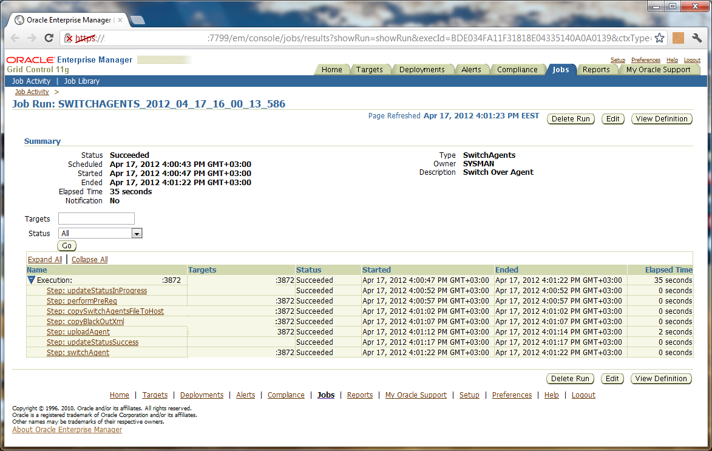Open the Reports tab

click(595, 69)
